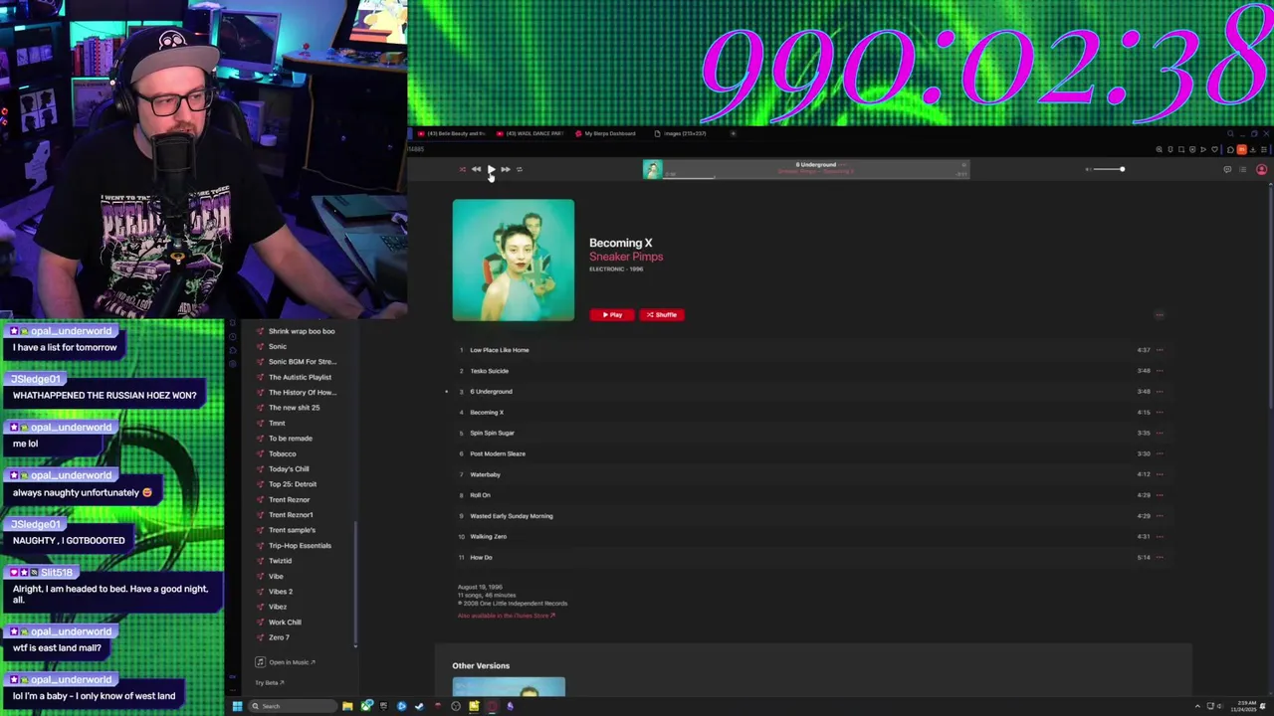The width and height of the screenshot is (1274, 716).
Task: Switch to Belle Beauty browser tab
Action: click(x=452, y=133)
